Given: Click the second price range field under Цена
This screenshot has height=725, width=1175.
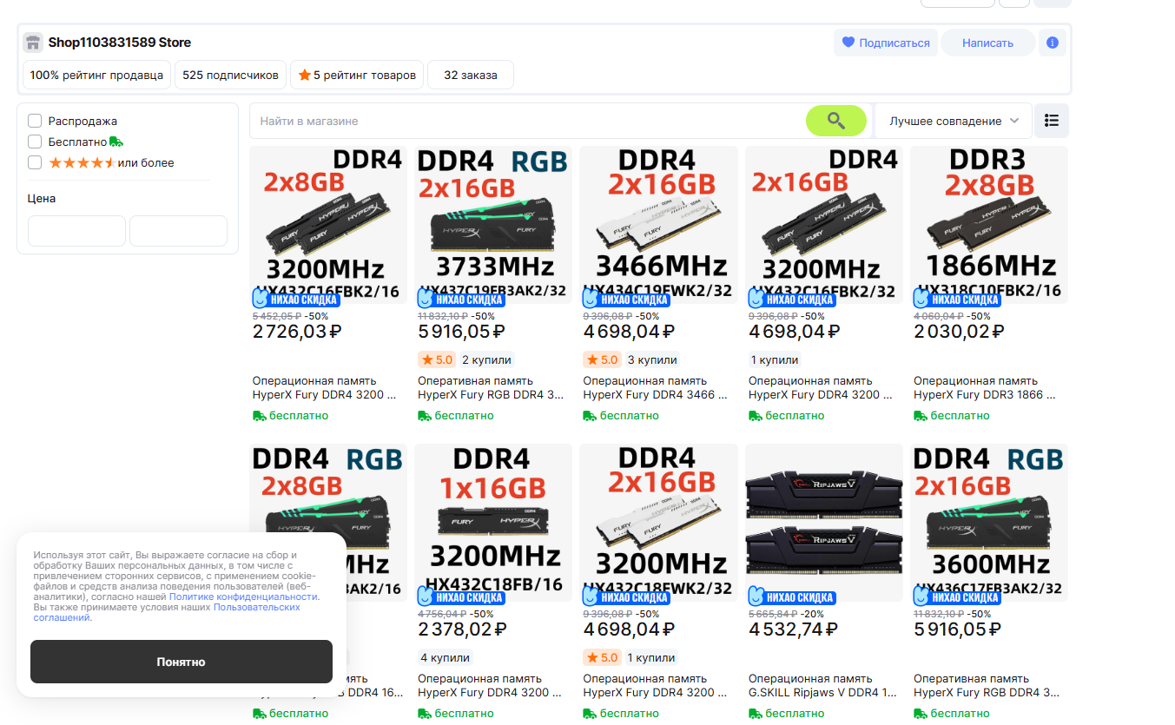Looking at the screenshot, I should [178, 231].
